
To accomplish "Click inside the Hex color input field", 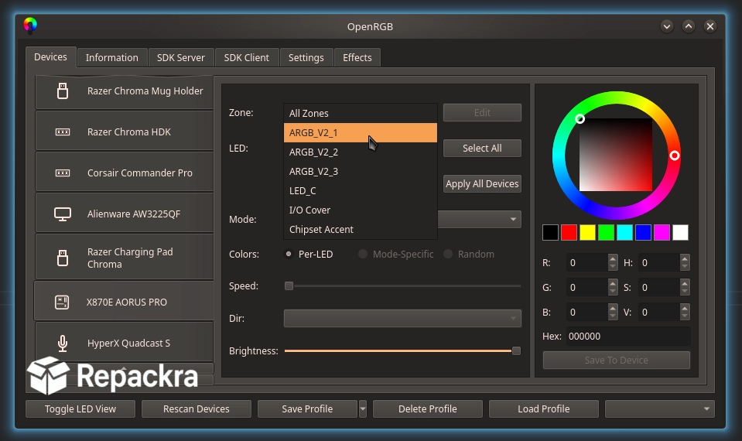I will coord(628,337).
